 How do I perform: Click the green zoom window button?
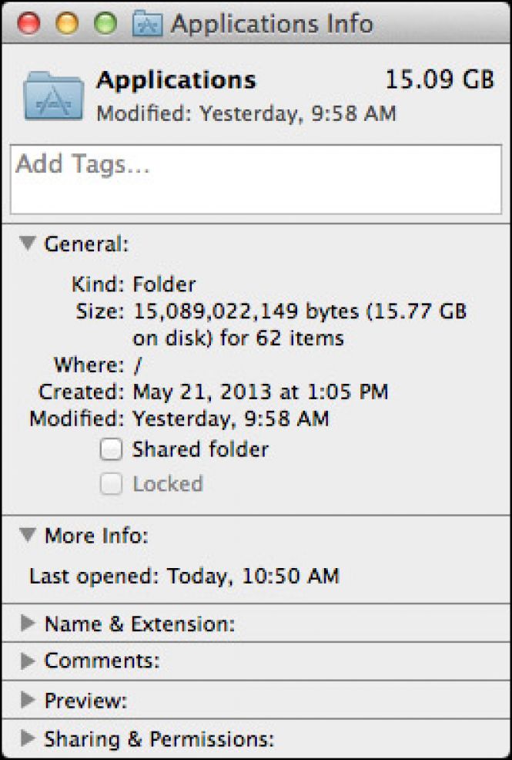click(x=105, y=24)
